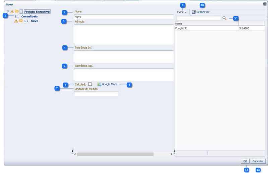Focus the Unidade de Medida field
The height and width of the screenshot is (173, 268).
(96, 94)
